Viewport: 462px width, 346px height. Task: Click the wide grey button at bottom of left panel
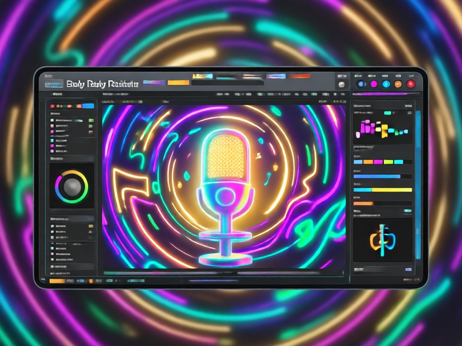72,267
